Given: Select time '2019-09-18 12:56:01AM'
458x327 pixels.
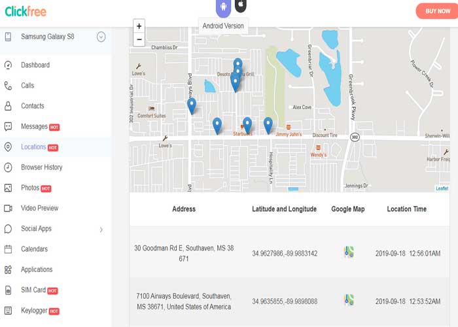Looking at the screenshot, I should [x=408, y=254].
